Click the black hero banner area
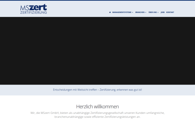The height and width of the screenshot is (122, 195). point(97,51)
